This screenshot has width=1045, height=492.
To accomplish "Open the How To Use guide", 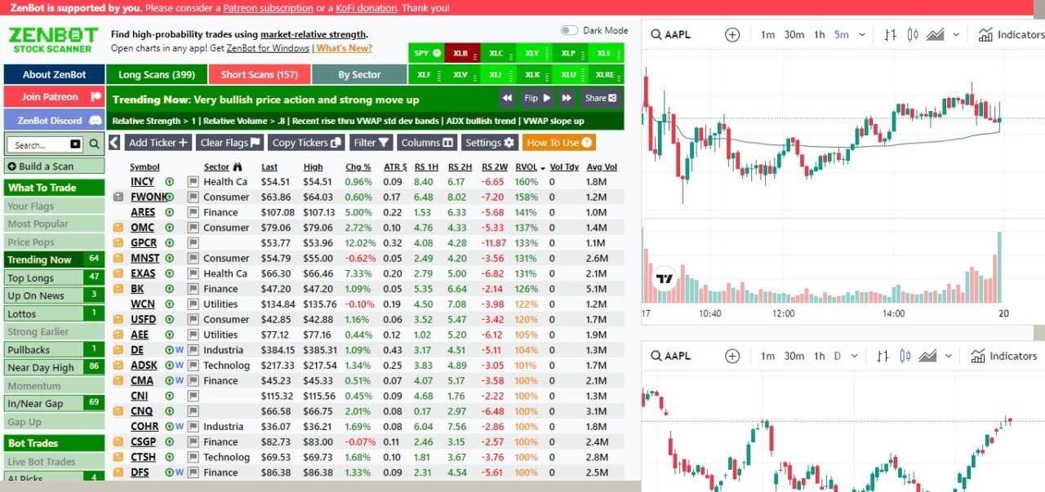I will point(559,142).
